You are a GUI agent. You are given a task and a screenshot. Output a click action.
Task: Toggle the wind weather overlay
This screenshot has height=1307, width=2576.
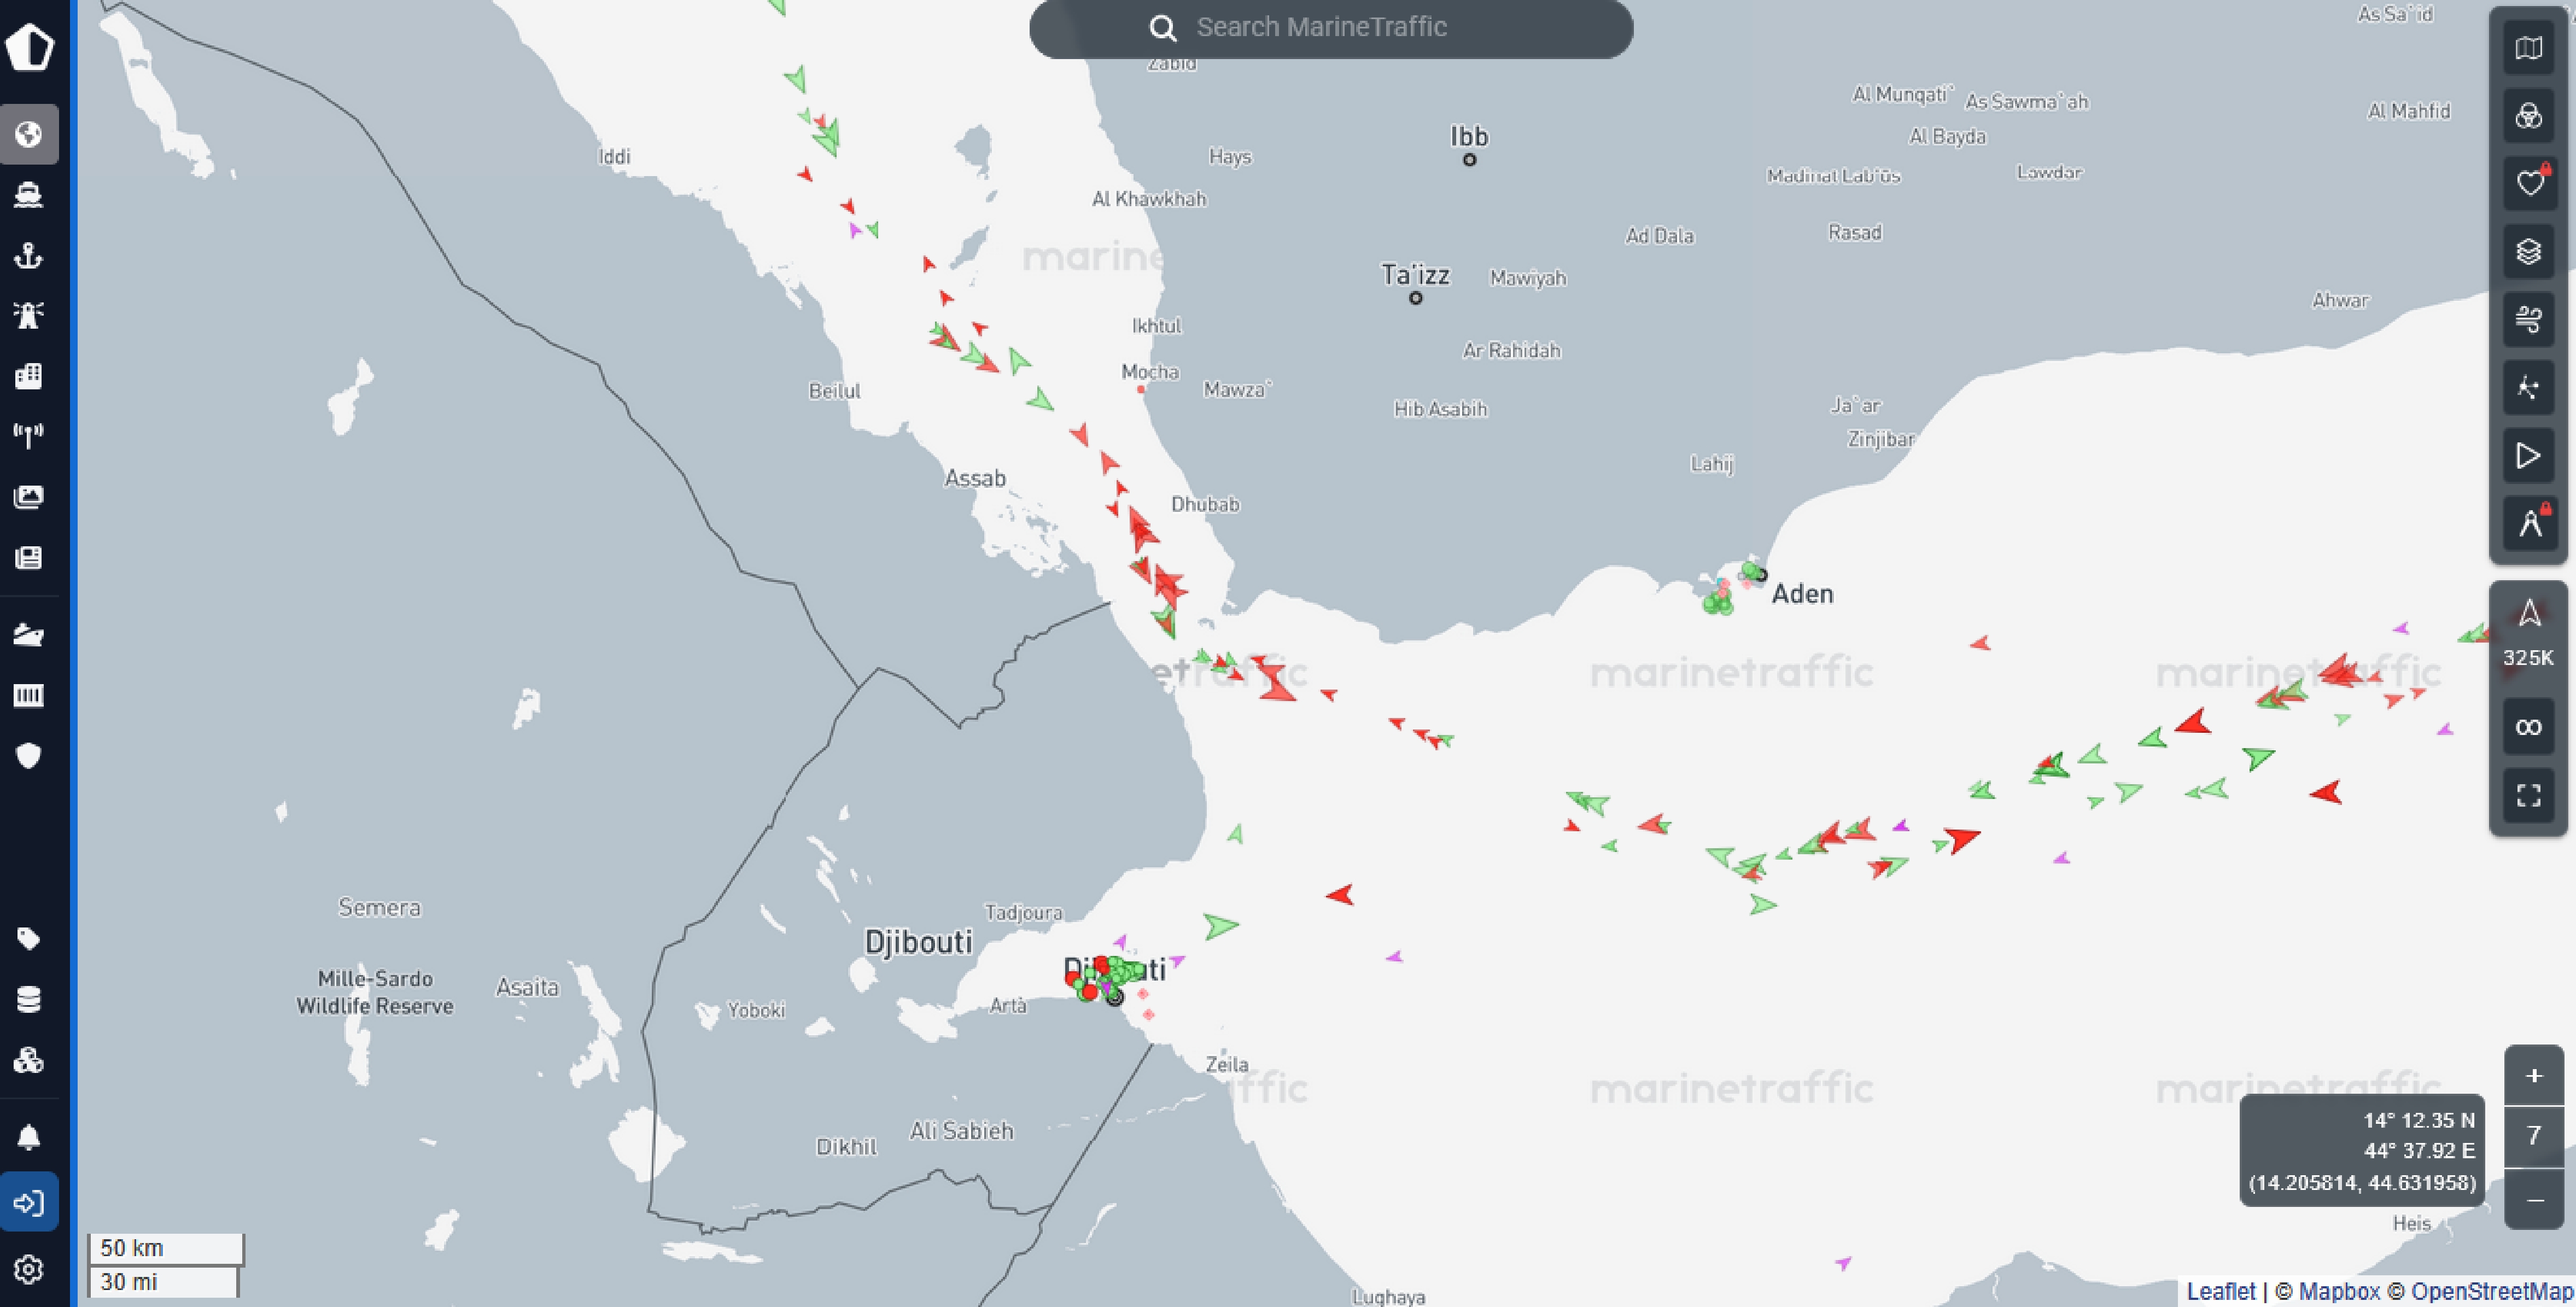[x=2528, y=319]
